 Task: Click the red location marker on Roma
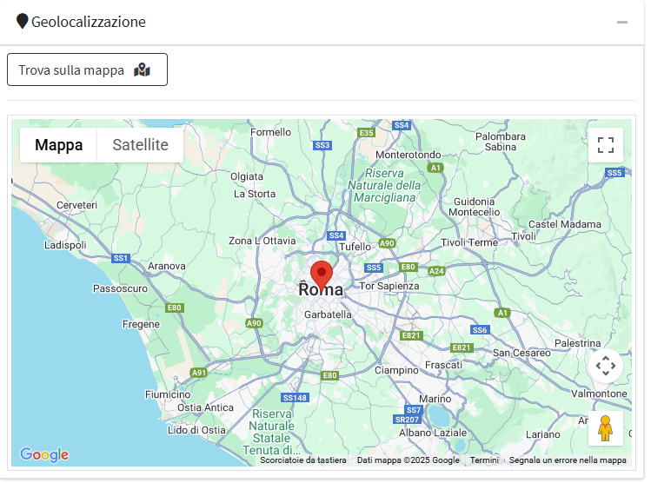322,275
